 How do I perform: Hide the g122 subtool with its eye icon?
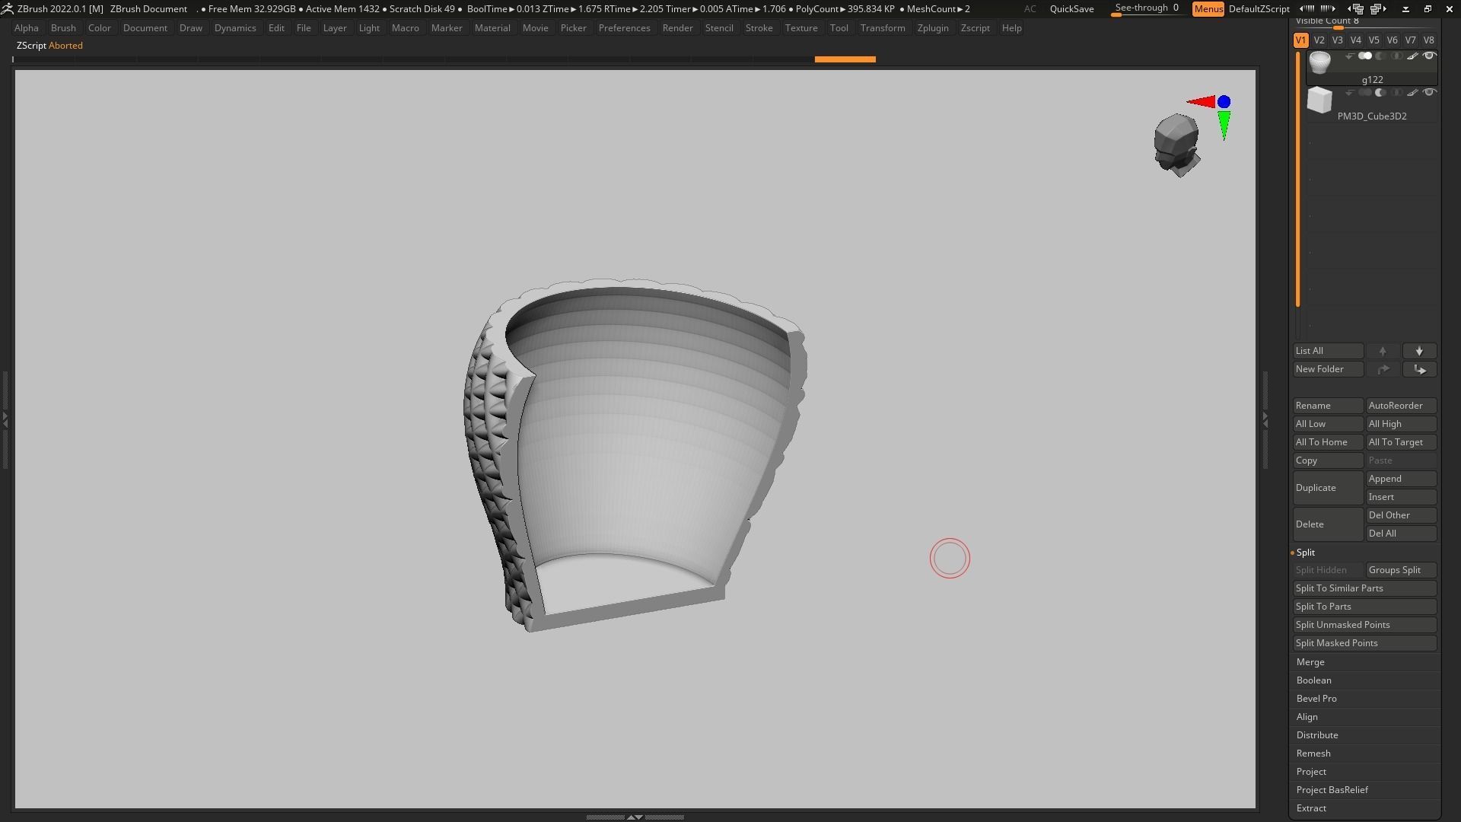(x=1429, y=56)
